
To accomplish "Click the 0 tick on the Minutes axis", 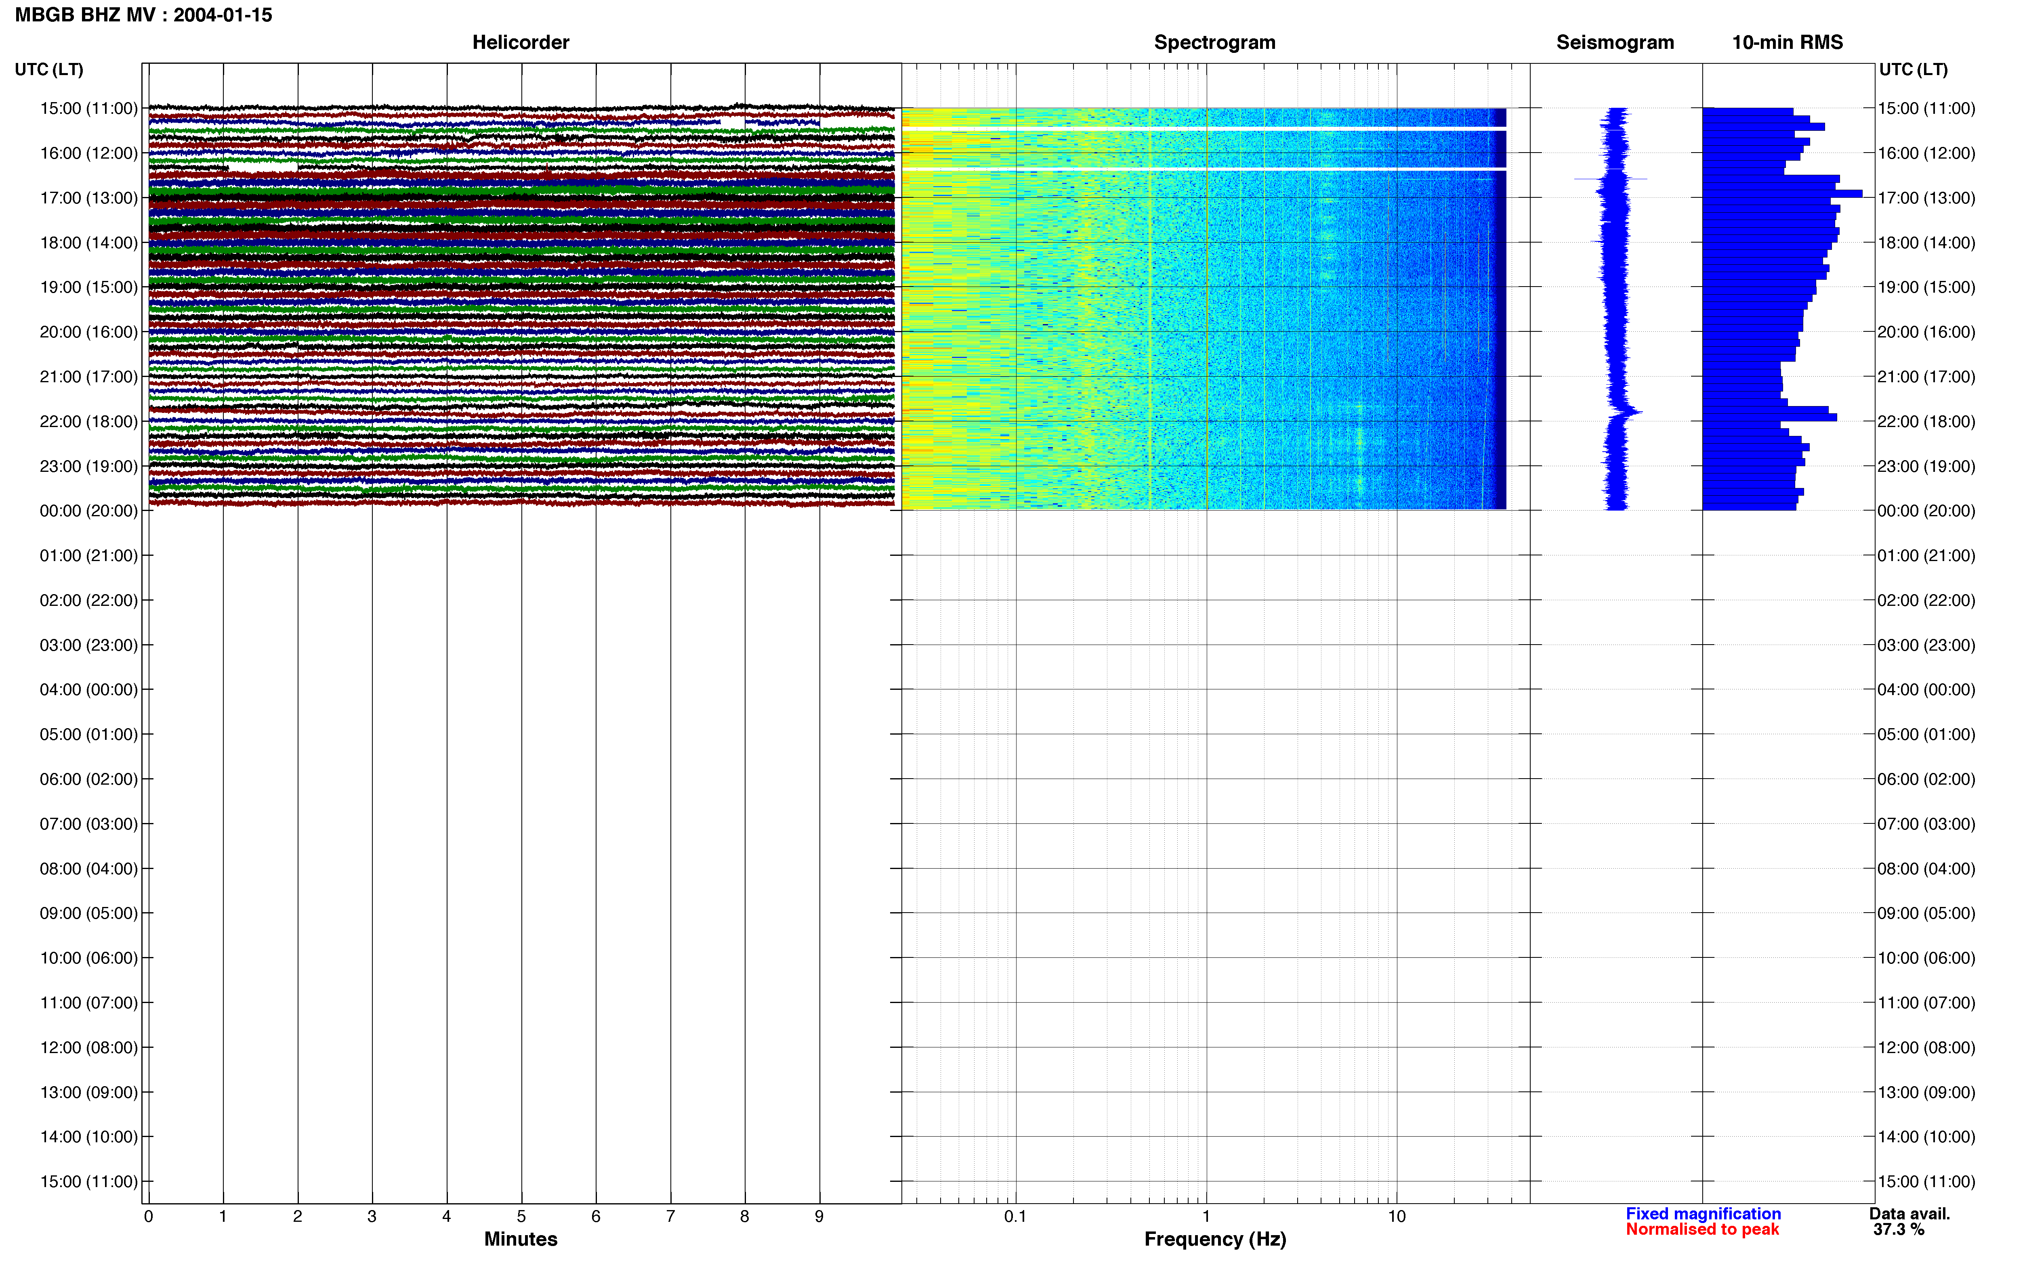I will tap(148, 1216).
